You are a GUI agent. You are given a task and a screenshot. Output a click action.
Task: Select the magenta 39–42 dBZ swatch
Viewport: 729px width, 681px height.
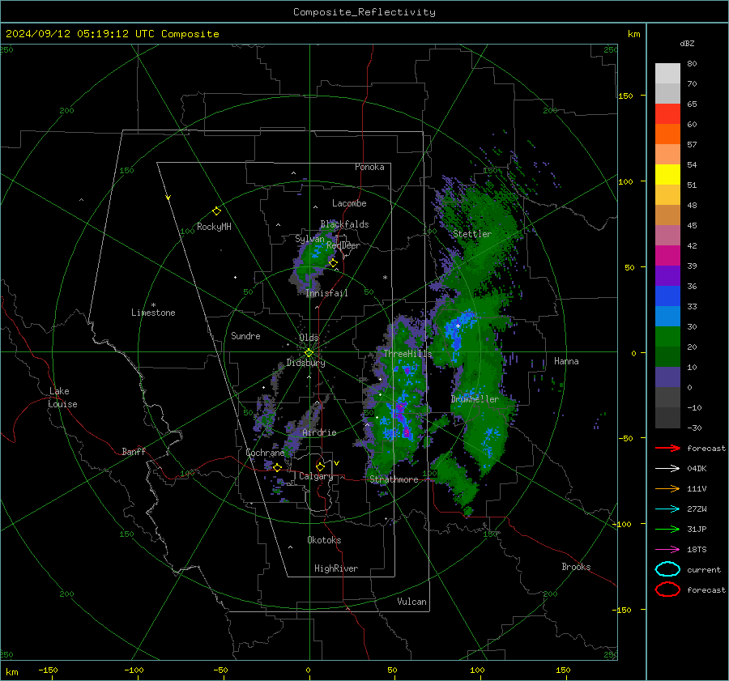click(667, 256)
